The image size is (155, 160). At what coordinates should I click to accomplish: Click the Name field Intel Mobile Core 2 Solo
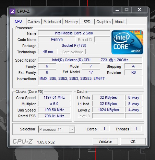click(x=74, y=33)
